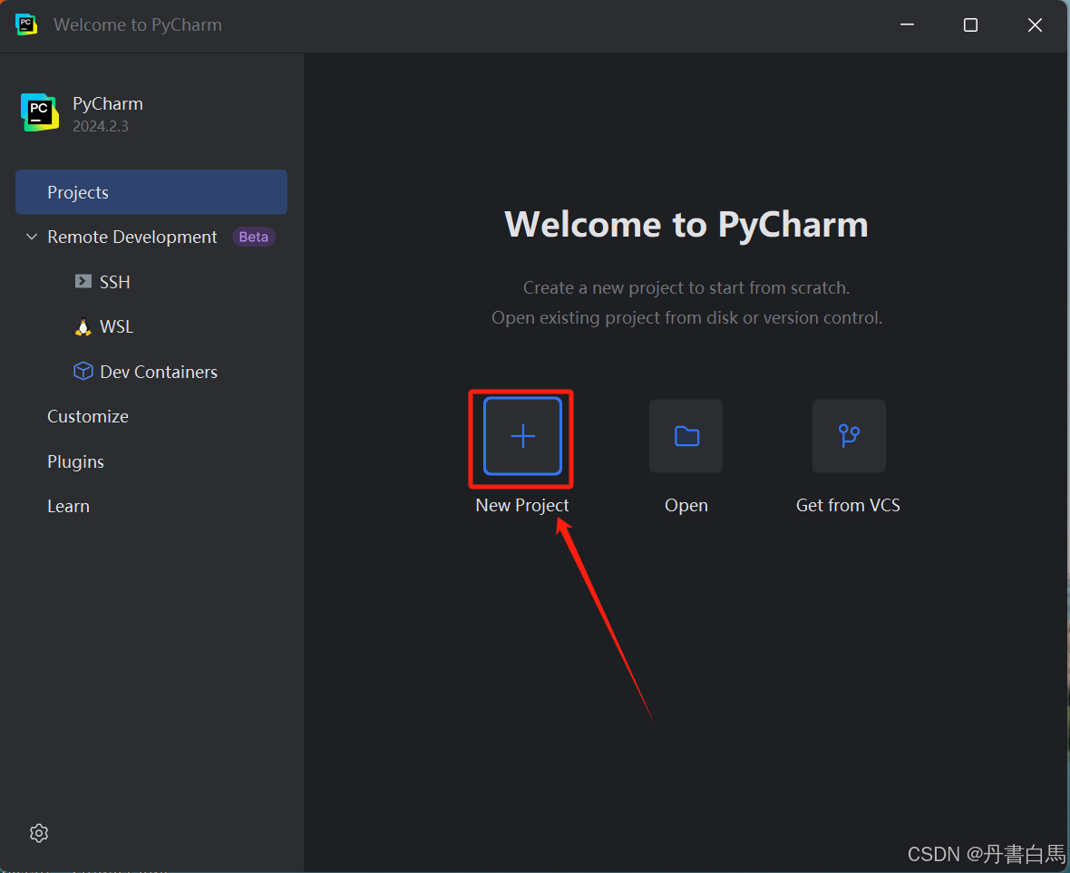Select the WSL penguin icon

coord(83,325)
